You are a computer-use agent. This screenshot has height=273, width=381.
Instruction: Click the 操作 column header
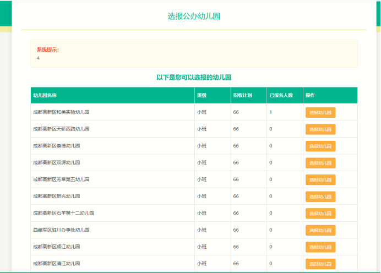(311, 95)
